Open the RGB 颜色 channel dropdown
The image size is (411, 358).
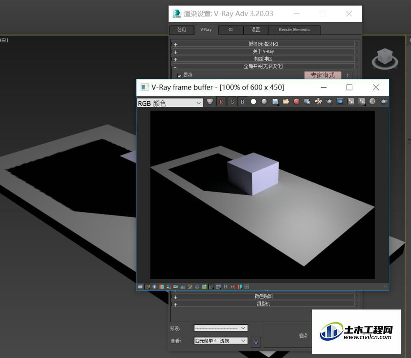(x=170, y=103)
